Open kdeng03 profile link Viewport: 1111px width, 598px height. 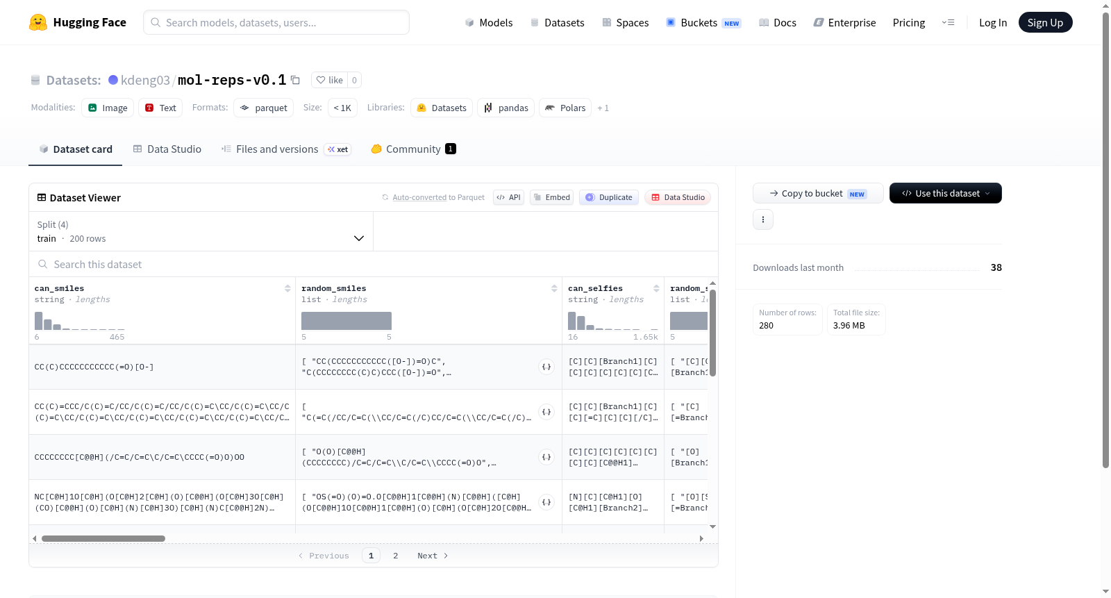(145, 80)
